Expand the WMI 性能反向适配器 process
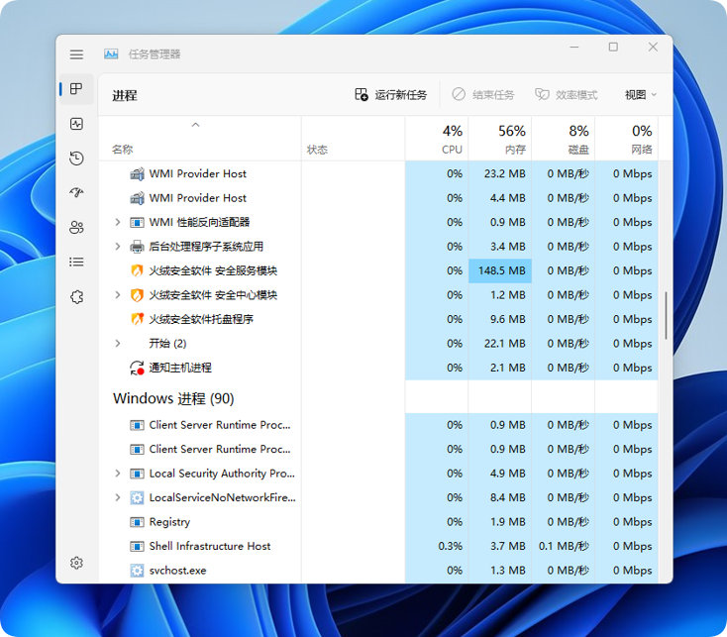This screenshot has width=727, height=637. pos(118,223)
